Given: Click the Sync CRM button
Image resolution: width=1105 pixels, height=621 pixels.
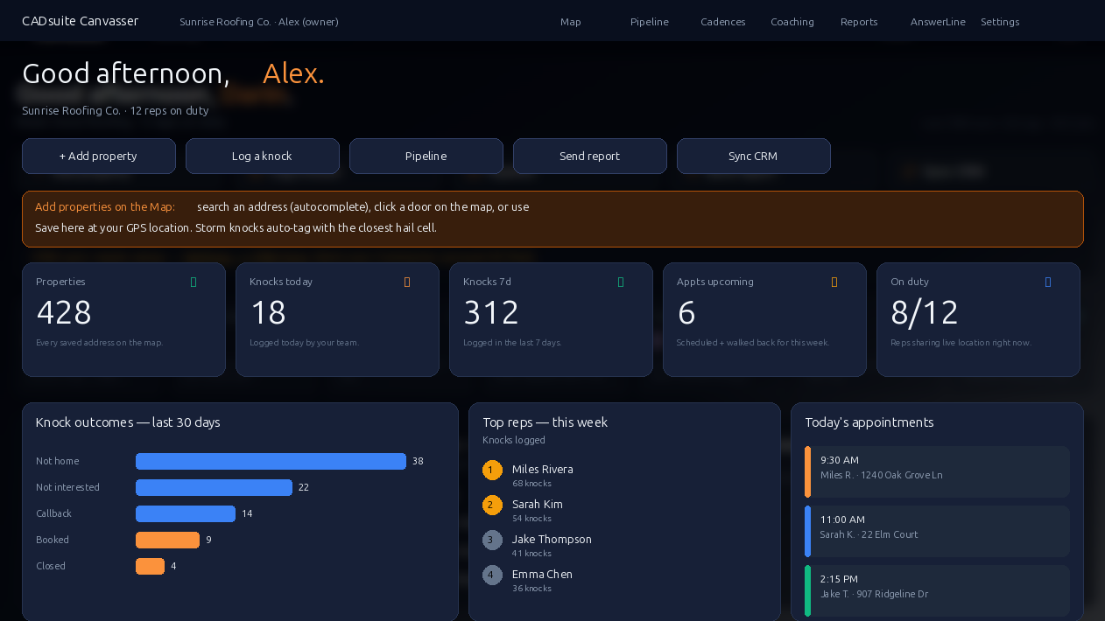Looking at the screenshot, I should coord(754,156).
